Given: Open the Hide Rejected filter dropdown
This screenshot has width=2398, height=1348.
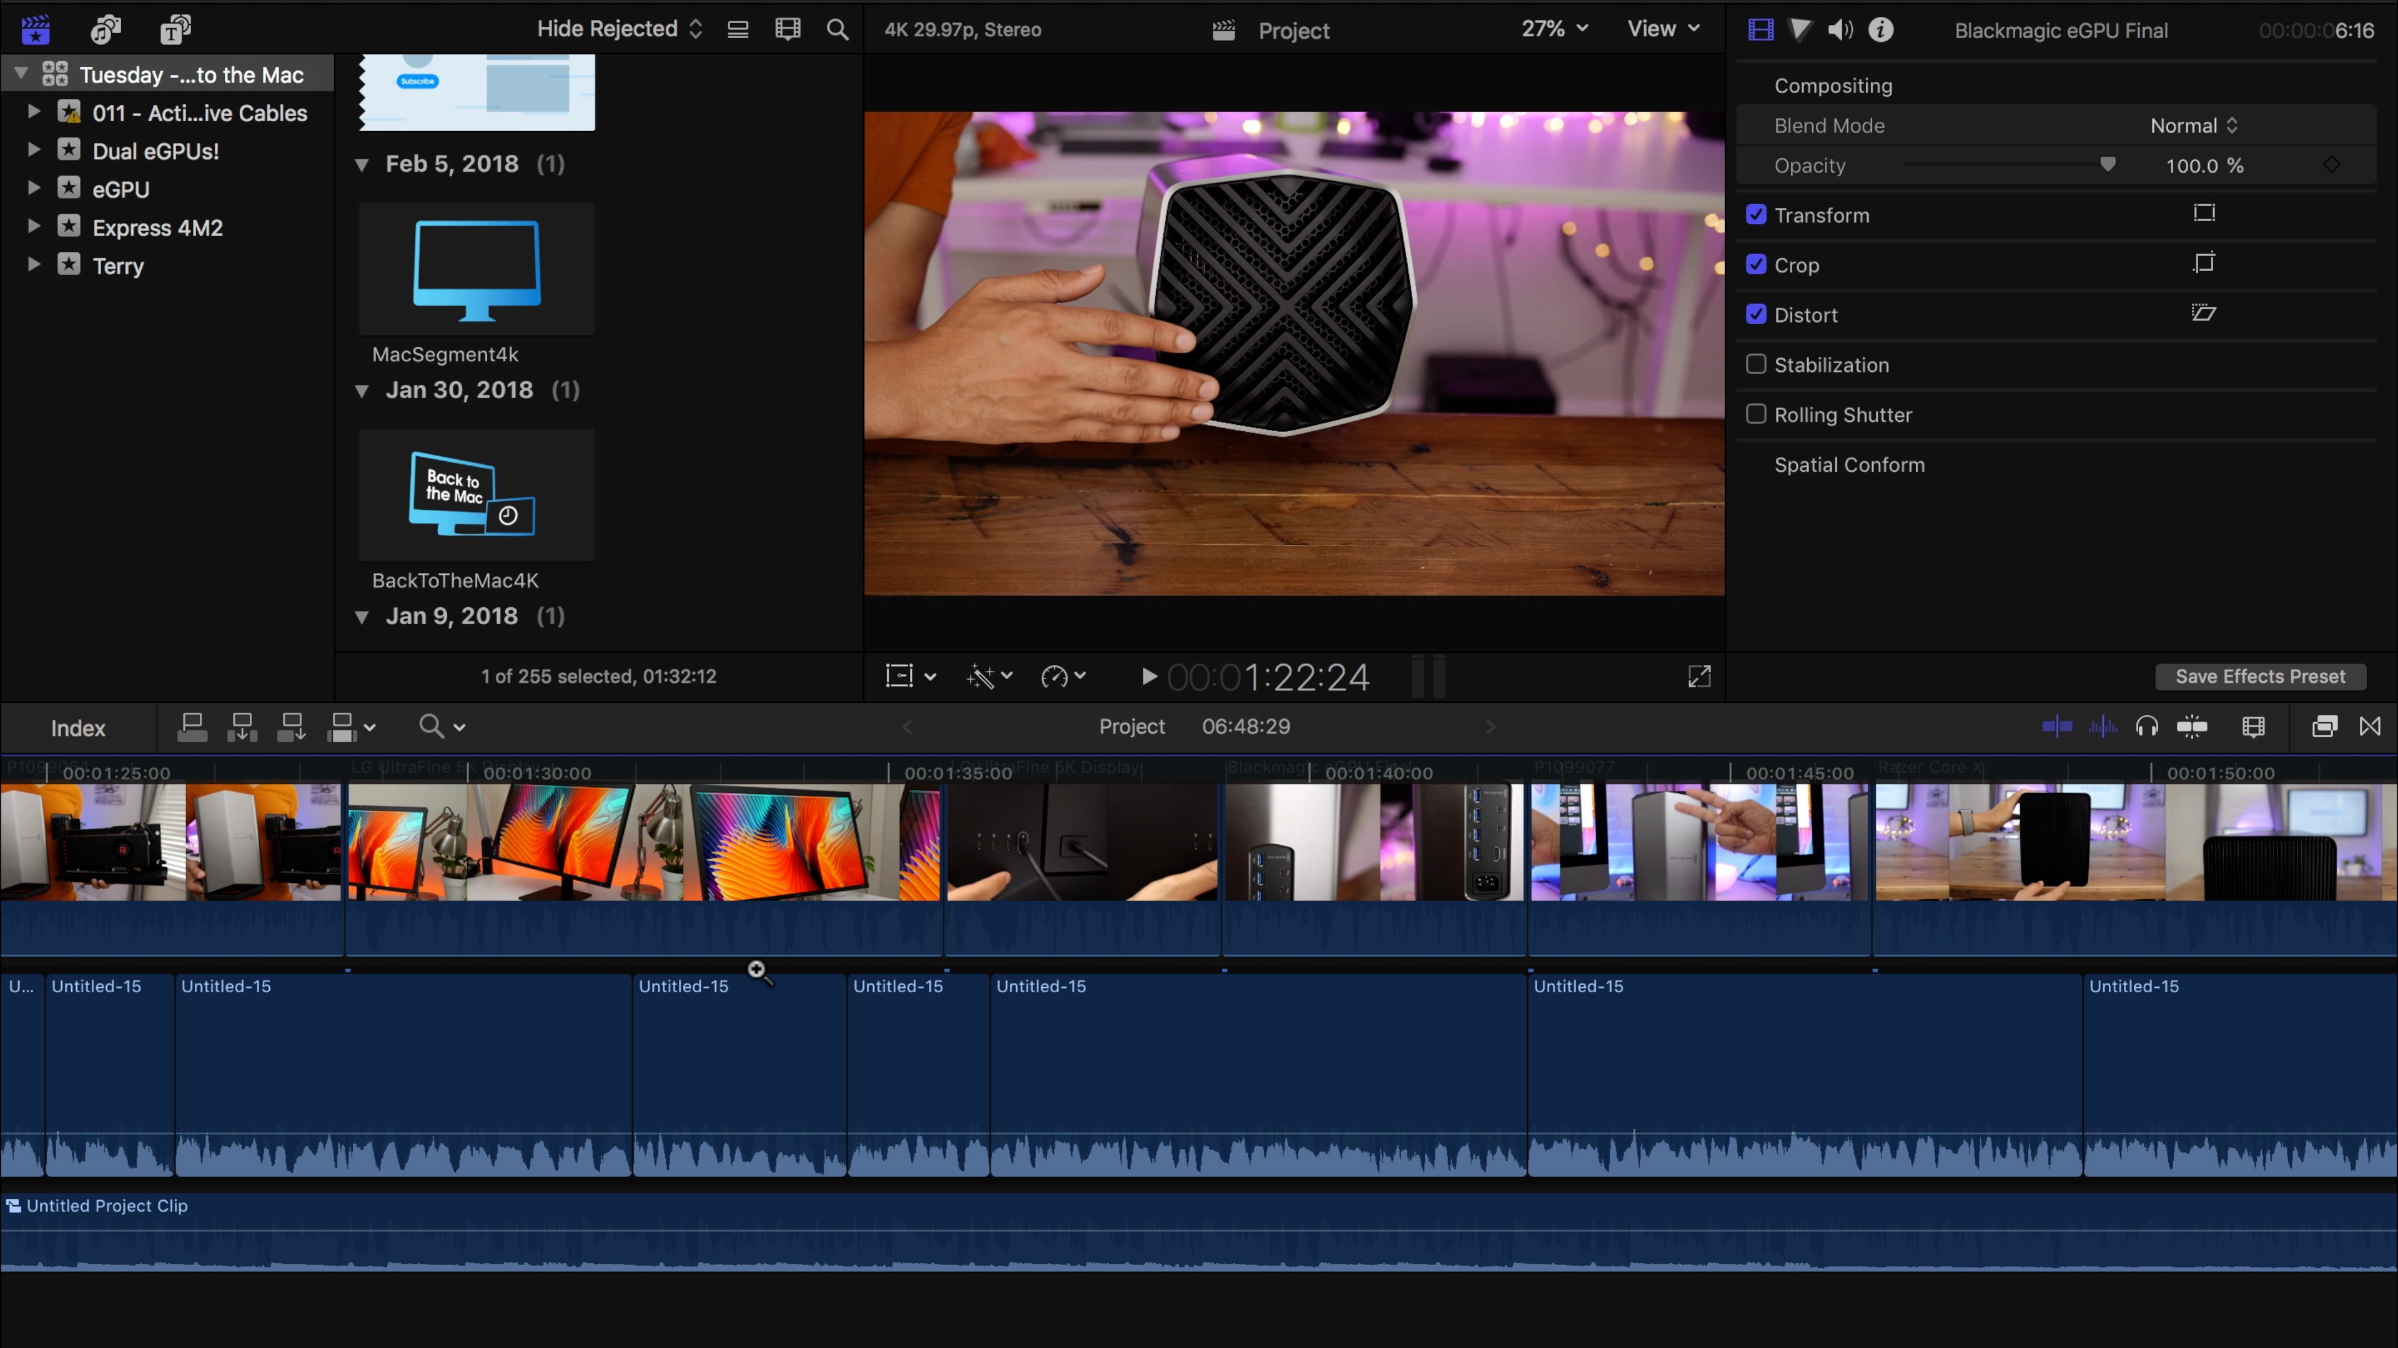Looking at the screenshot, I should tap(619, 29).
